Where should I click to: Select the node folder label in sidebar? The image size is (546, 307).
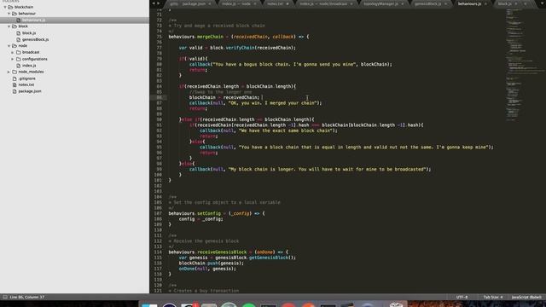pos(23,46)
